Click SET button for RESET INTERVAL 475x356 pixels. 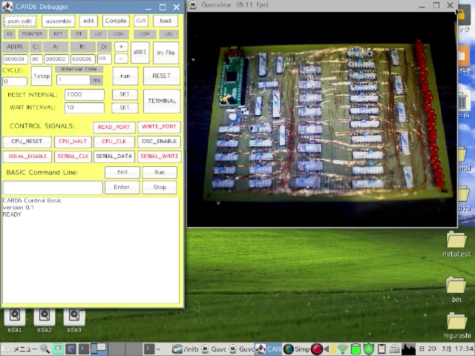click(125, 94)
